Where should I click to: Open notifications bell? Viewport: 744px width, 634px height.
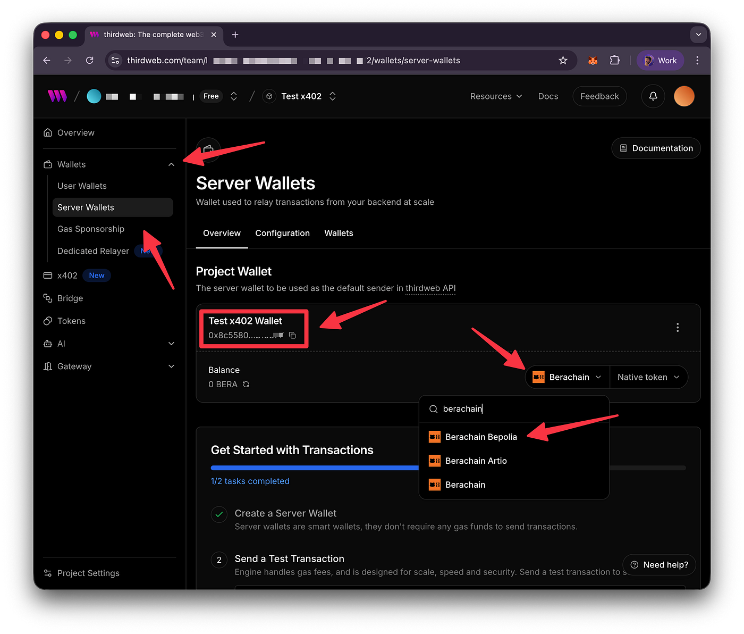coord(653,96)
